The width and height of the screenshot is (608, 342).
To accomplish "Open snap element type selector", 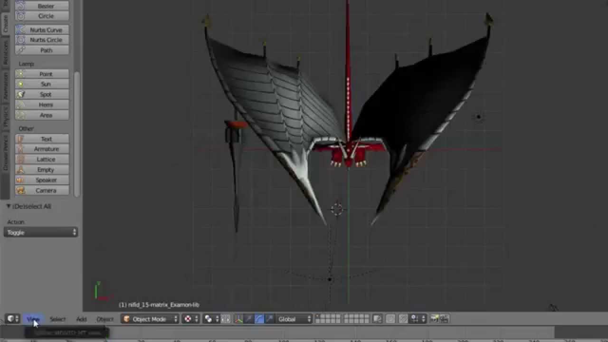I will point(418,319).
